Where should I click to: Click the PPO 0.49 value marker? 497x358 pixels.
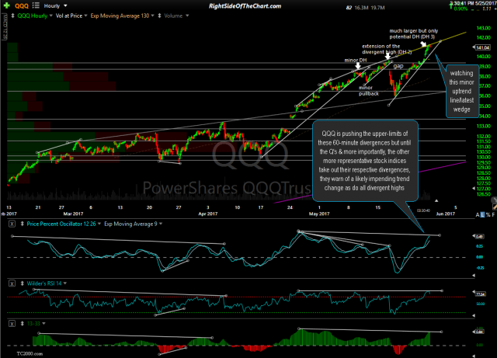pos(478,237)
